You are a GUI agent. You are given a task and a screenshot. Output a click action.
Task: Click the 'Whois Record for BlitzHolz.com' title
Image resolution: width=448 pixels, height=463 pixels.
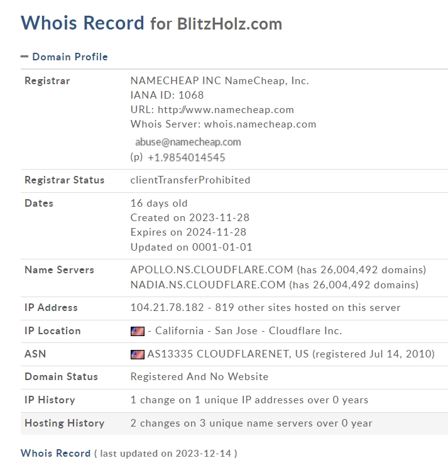click(x=151, y=23)
